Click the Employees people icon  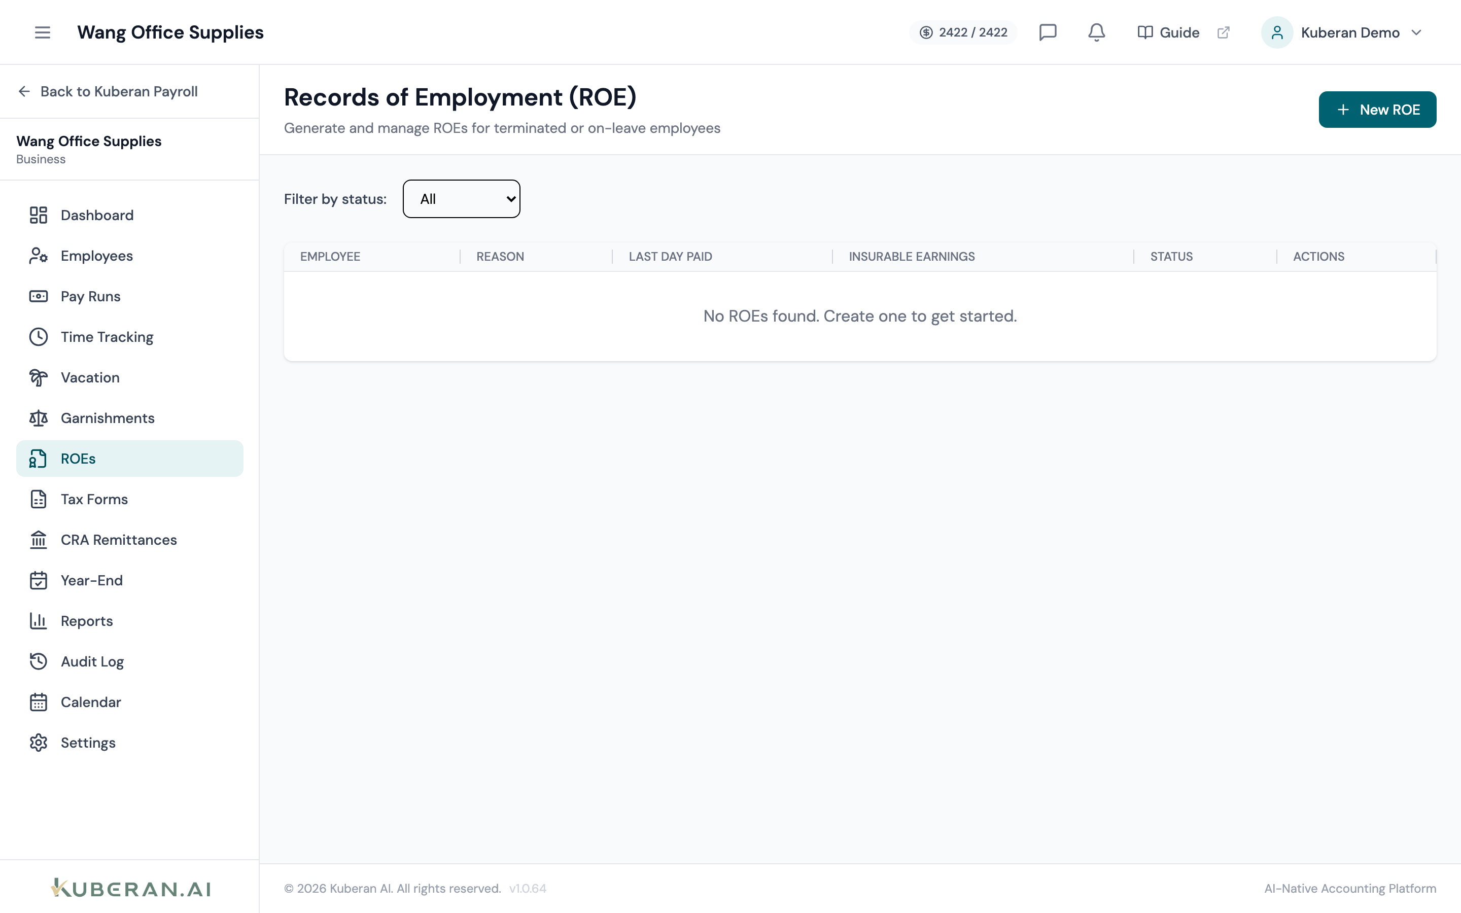click(39, 256)
